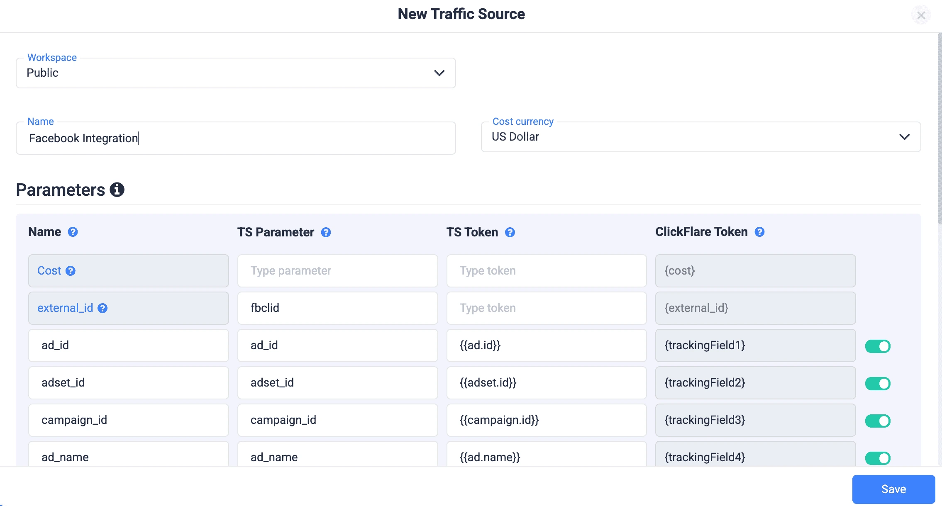Image resolution: width=942 pixels, height=506 pixels.
Task: Click the {{ad.name}} TS Token field
Action: pos(547,454)
